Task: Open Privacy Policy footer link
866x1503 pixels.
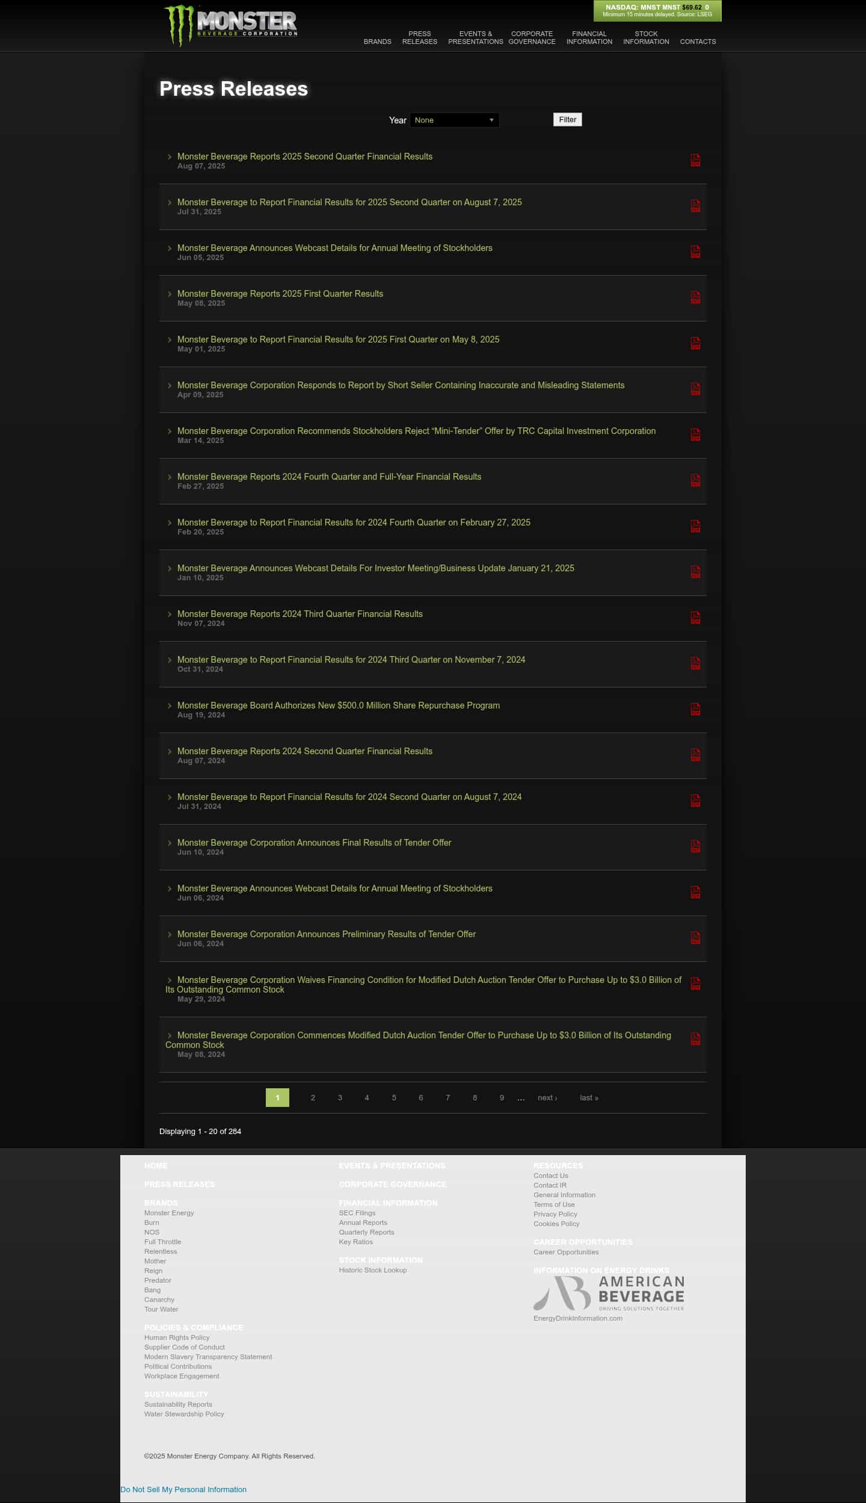Action: point(556,1214)
